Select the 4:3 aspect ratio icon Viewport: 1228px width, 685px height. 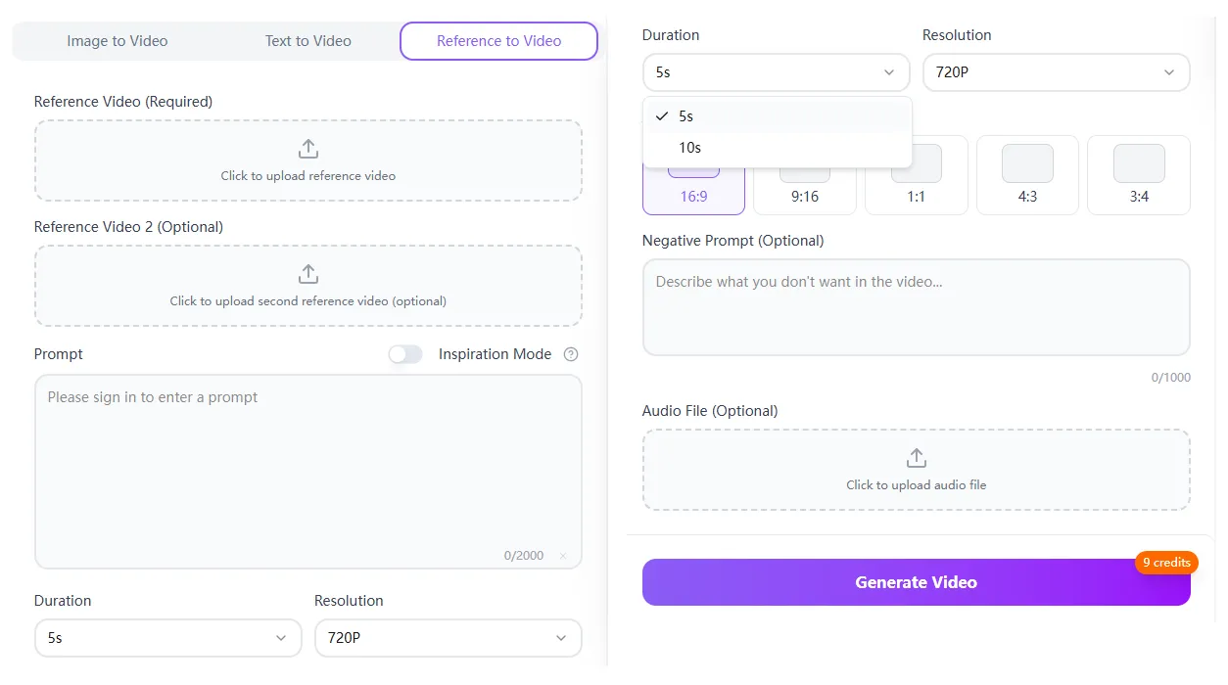tap(1027, 164)
